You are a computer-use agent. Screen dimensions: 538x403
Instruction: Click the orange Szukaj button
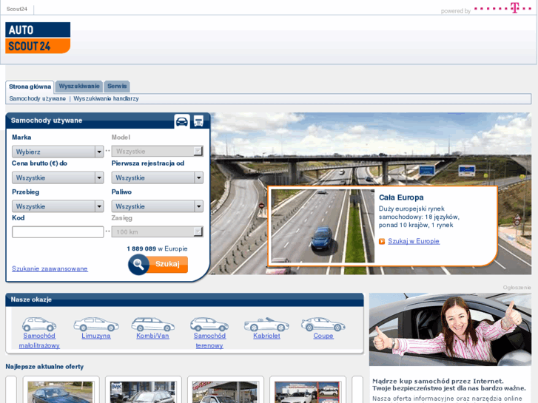click(167, 264)
